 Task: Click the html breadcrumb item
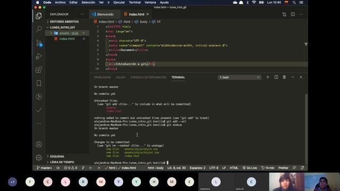click(124, 22)
